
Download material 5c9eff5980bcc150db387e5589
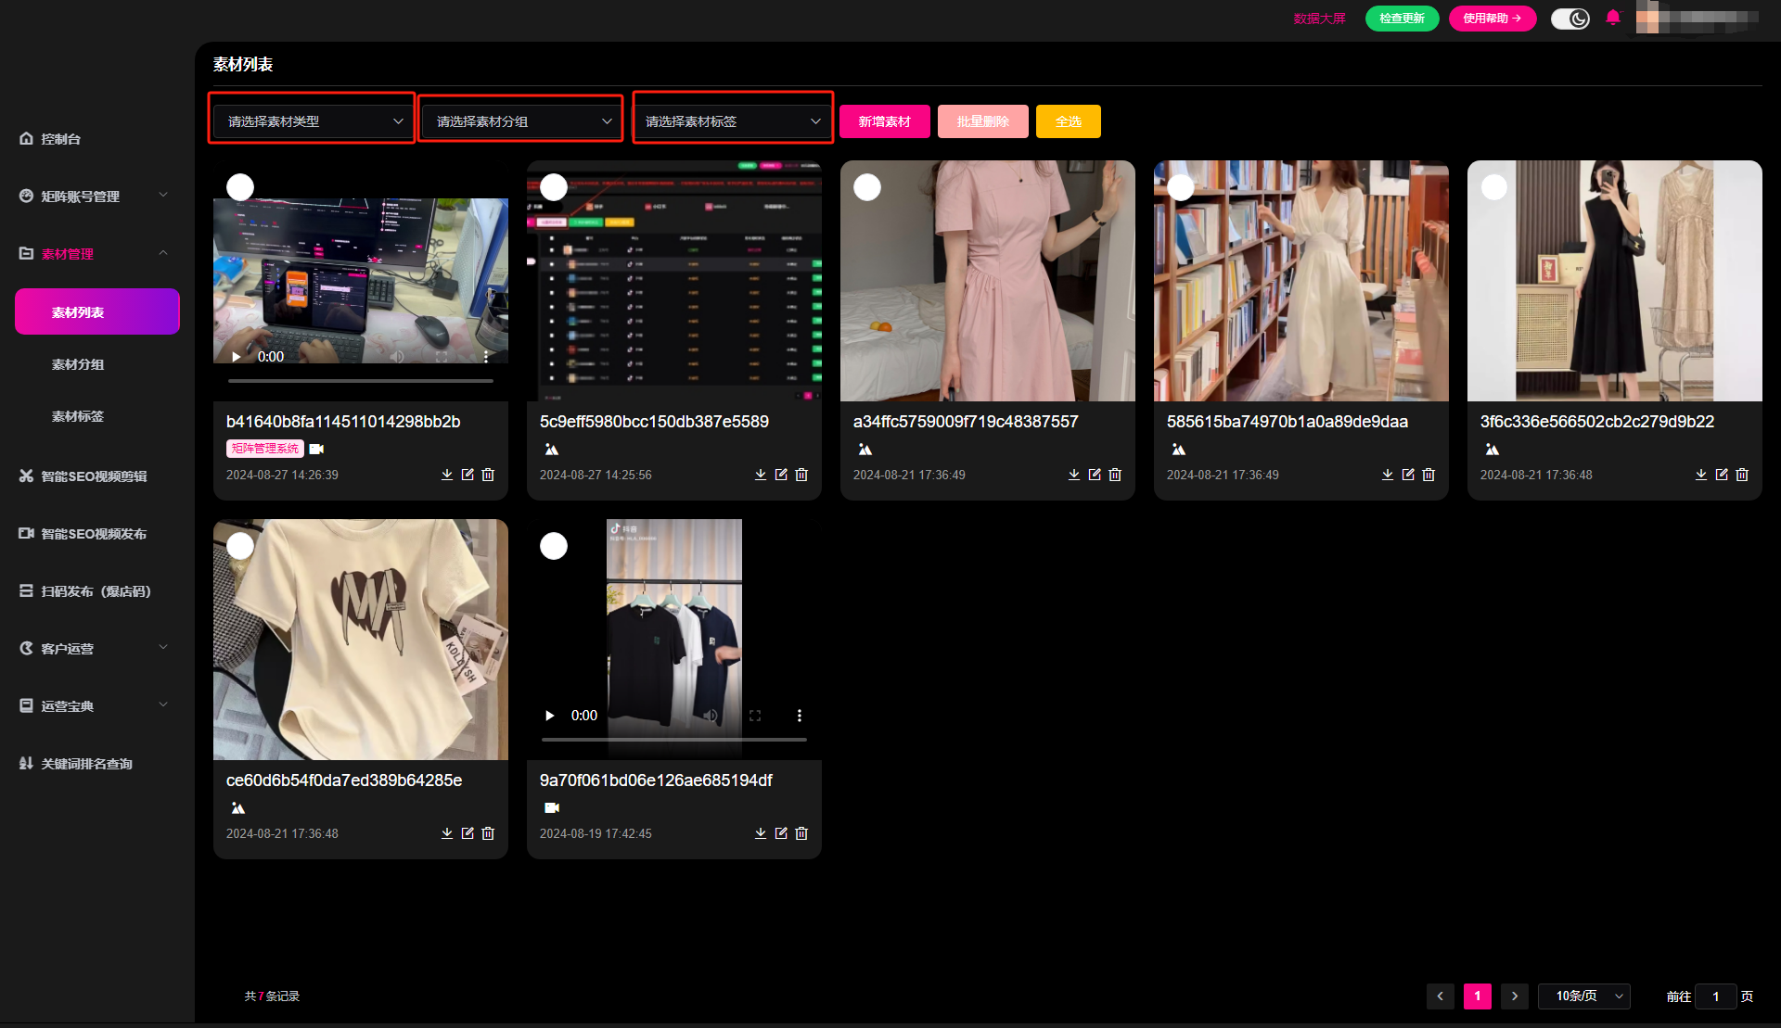[x=761, y=475]
